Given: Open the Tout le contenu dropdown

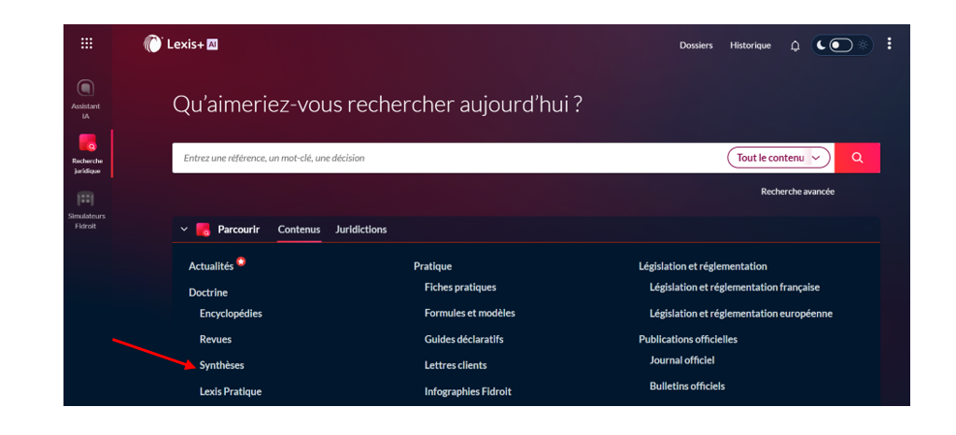Looking at the screenshot, I should click(779, 158).
